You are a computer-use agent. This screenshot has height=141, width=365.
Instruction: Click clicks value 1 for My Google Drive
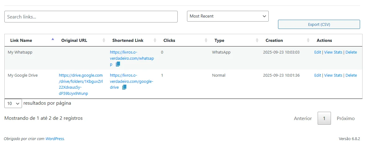click(x=162, y=75)
